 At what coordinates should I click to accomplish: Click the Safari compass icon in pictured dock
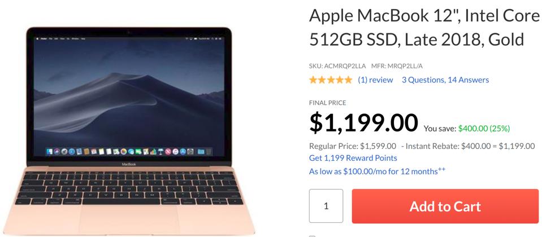72,151
